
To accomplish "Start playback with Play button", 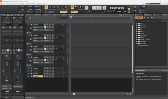I will pyautogui.click(x=93, y=8).
